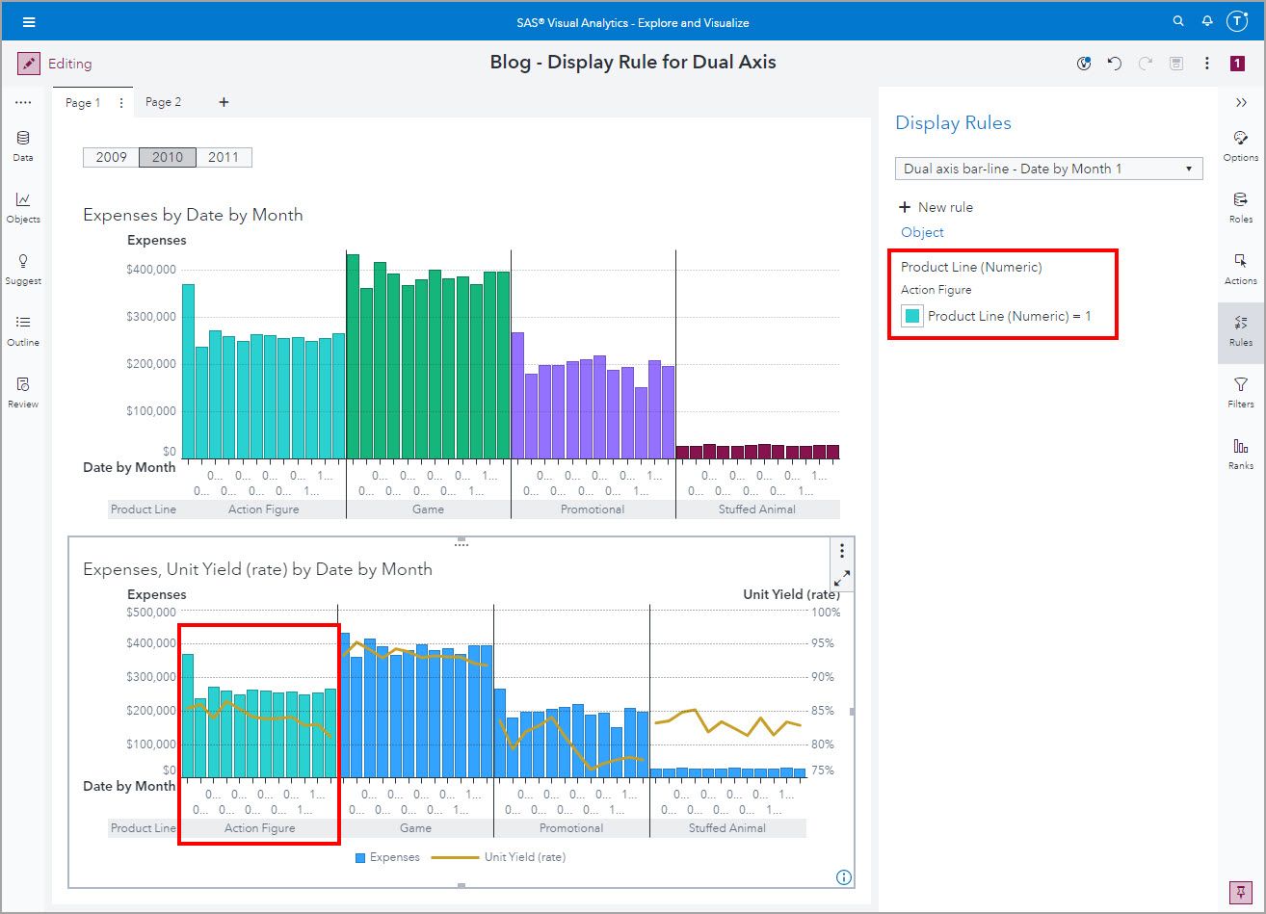Open the SAS hamburger menu
Image resolution: width=1266 pixels, height=914 pixels.
pyautogui.click(x=28, y=20)
